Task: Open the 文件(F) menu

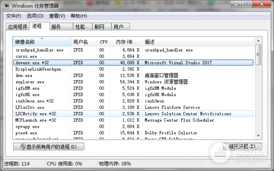Action: pyautogui.click(x=13, y=16)
